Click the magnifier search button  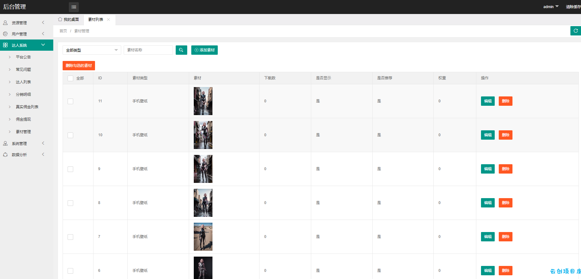tap(181, 50)
